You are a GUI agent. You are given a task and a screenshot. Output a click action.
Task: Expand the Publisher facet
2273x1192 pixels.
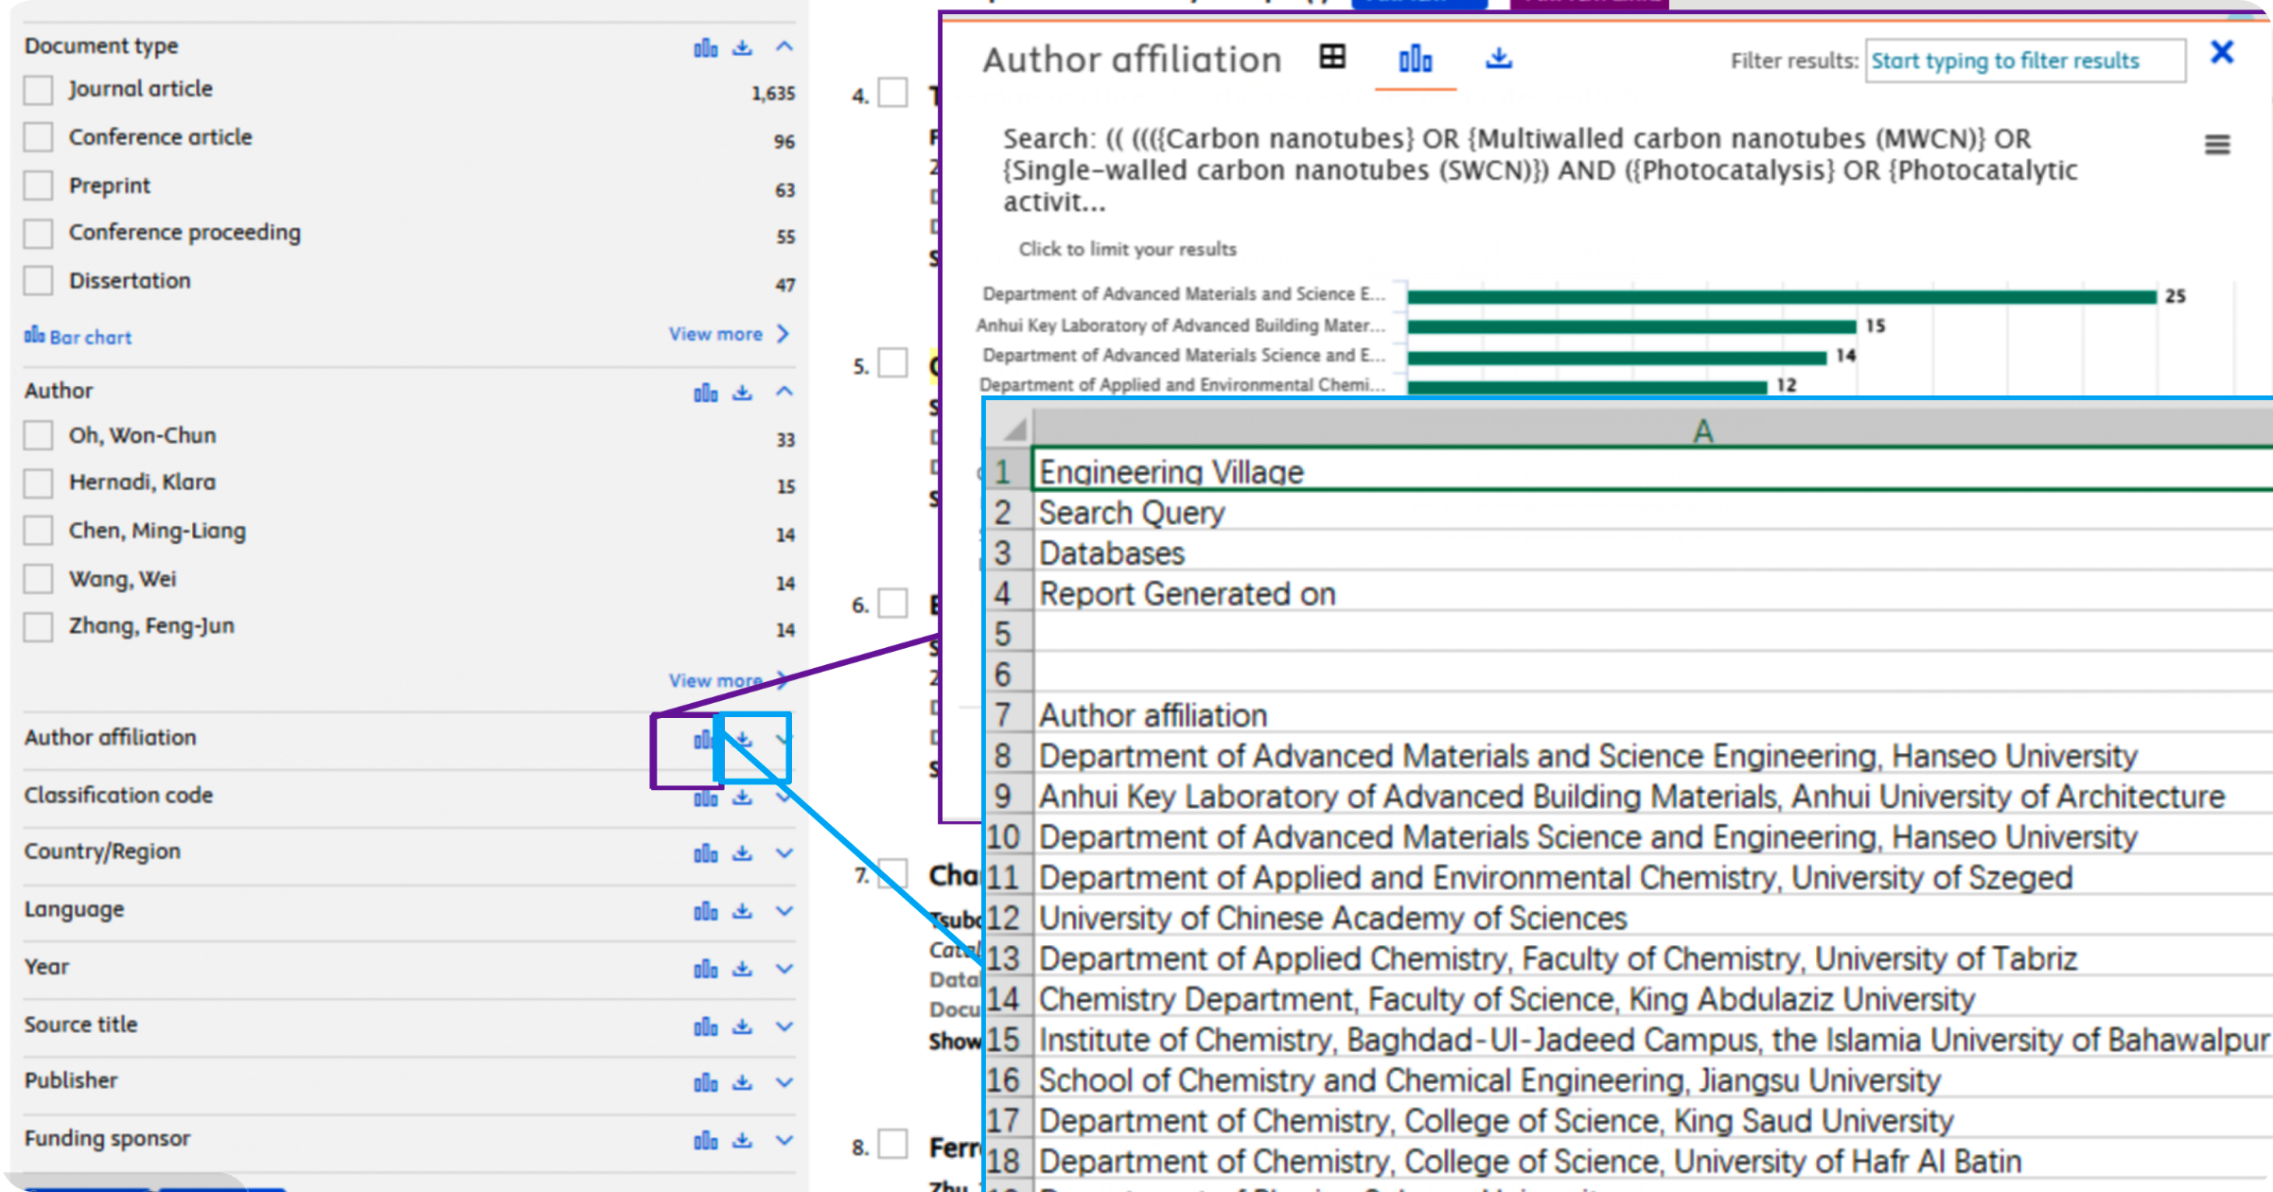point(784,1082)
